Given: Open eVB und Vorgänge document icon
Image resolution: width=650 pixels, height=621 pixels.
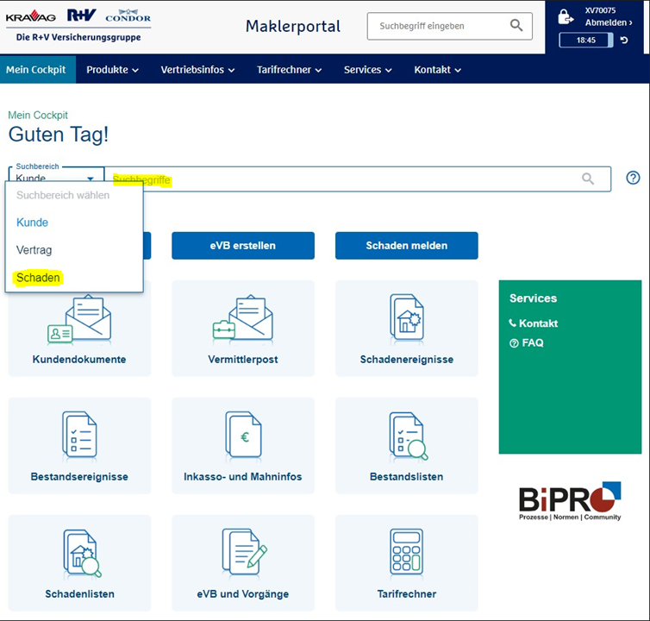Looking at the screenshot, I should 242,554.
